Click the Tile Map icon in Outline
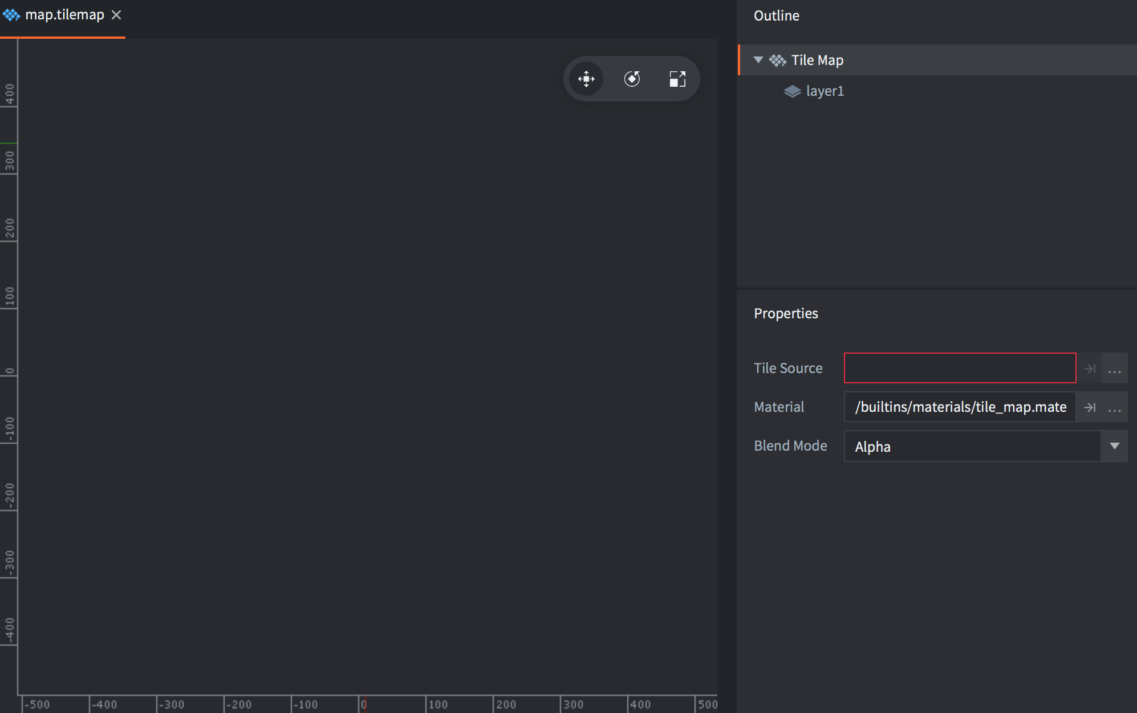1137x713 pixels. pos(777,60)
